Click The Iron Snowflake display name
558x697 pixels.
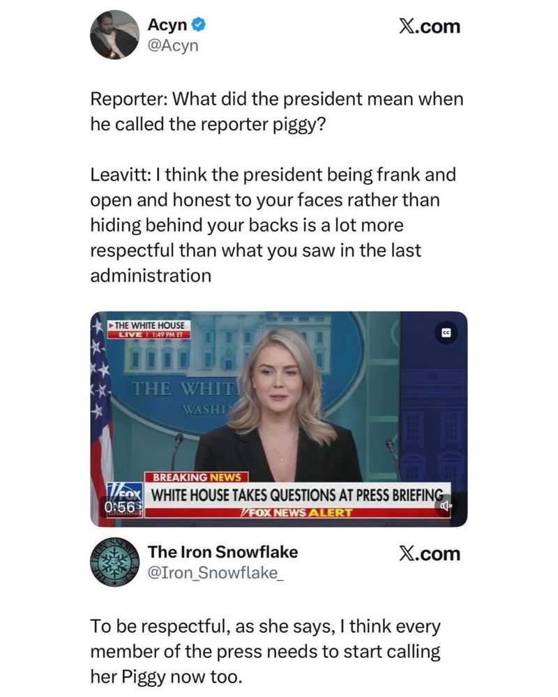coord(223,552)
